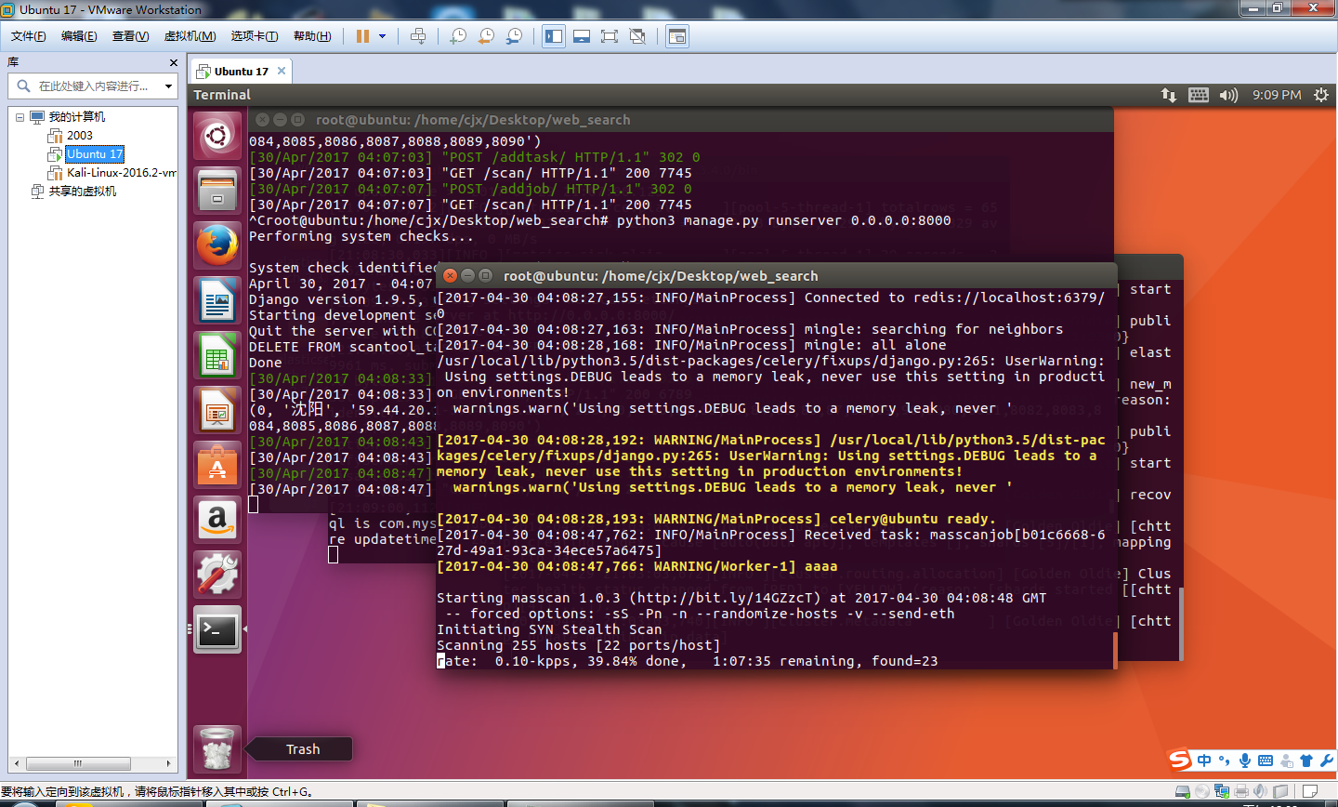Start Sogou voice input microphone

click(x=1245, y=761)
